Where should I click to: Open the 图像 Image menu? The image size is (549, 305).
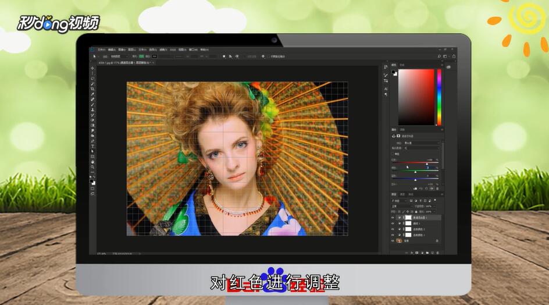tap(122, 50)
